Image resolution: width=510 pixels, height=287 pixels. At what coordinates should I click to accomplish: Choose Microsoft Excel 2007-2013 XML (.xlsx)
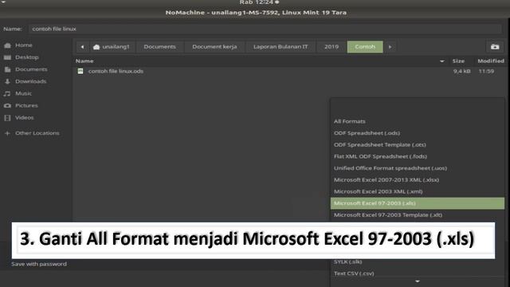pos(418,180)
